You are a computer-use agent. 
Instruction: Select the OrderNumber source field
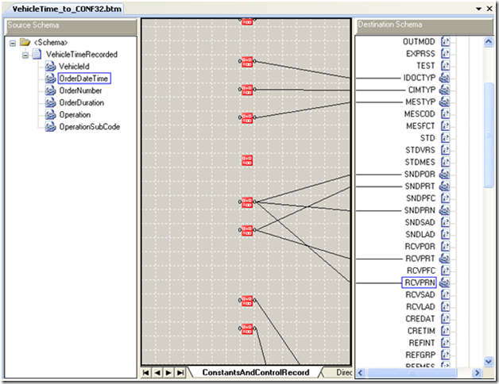[x=80, y=90]
